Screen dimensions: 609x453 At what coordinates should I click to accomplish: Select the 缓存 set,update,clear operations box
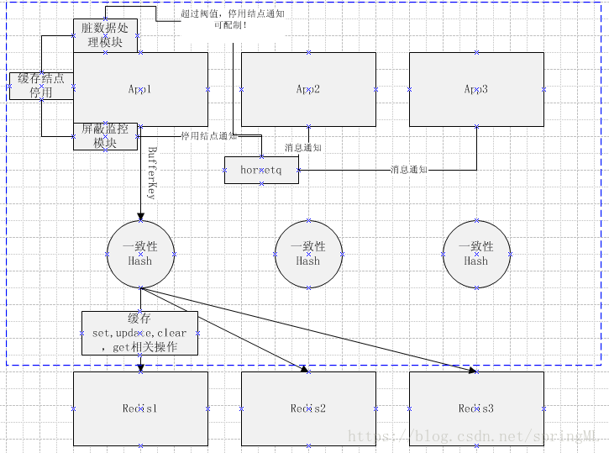pos(139,333)
